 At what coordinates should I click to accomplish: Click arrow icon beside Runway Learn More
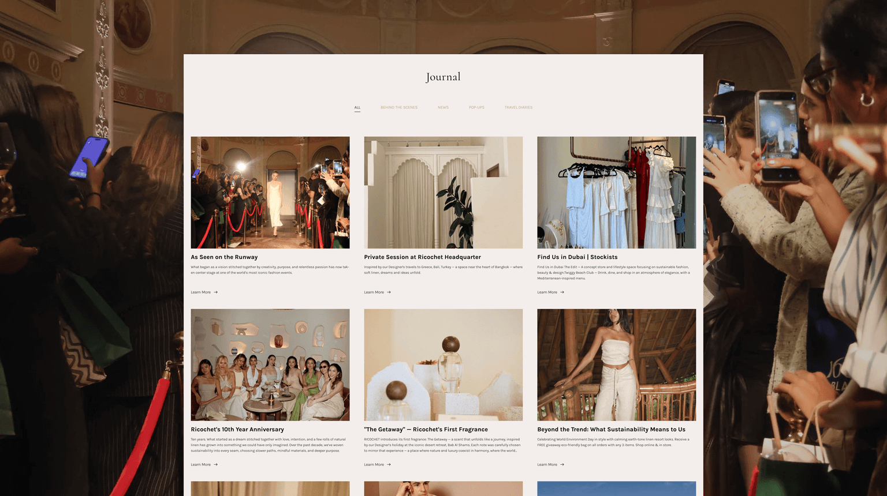216,292
